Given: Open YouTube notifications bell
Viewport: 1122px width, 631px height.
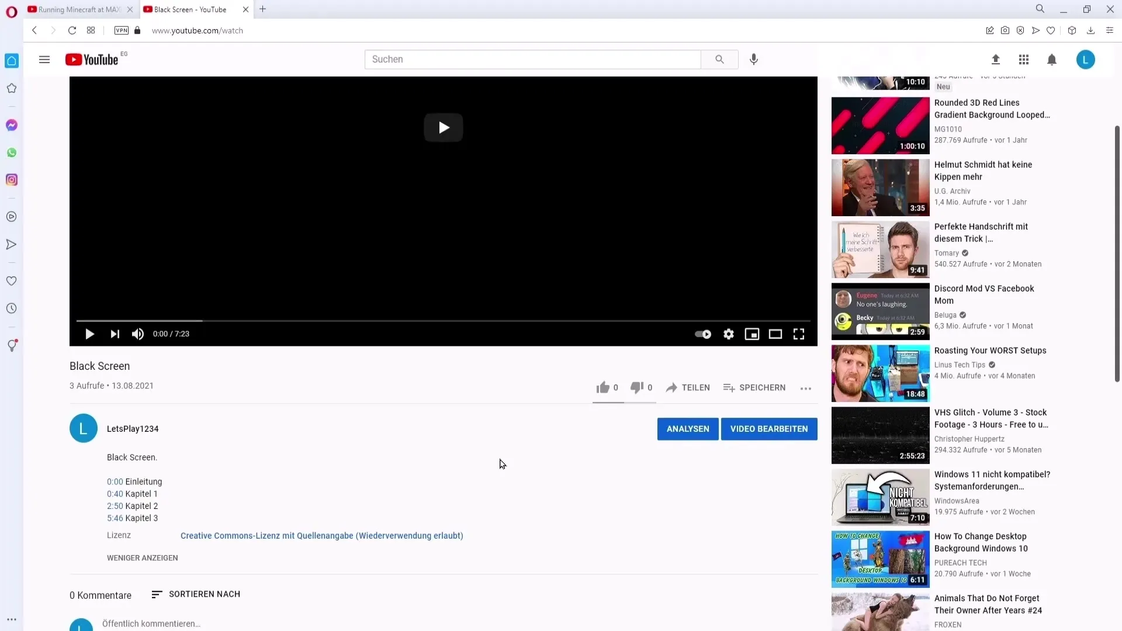Looking at the screenshot, I should (1052, 60).
